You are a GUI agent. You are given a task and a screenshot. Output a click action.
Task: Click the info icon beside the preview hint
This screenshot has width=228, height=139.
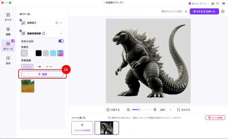tap(109, 118)
